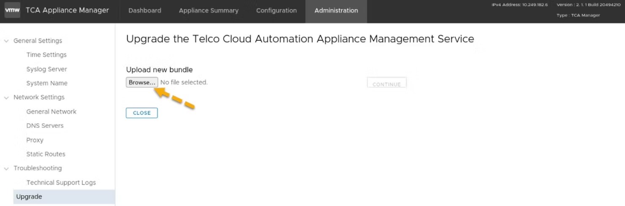Image resolution: width=625 pixels, height=206 pixels.
Task: Click the vmw logo icon
Action: (12, 11)
